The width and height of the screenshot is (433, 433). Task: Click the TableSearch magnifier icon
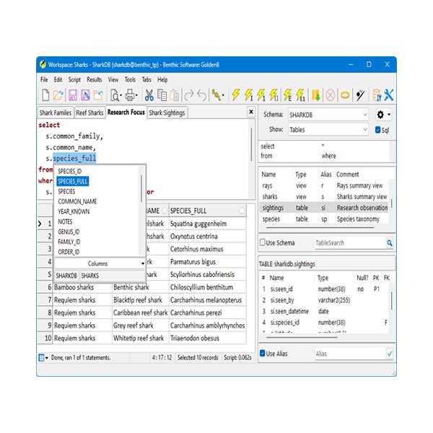coord(390,244)
